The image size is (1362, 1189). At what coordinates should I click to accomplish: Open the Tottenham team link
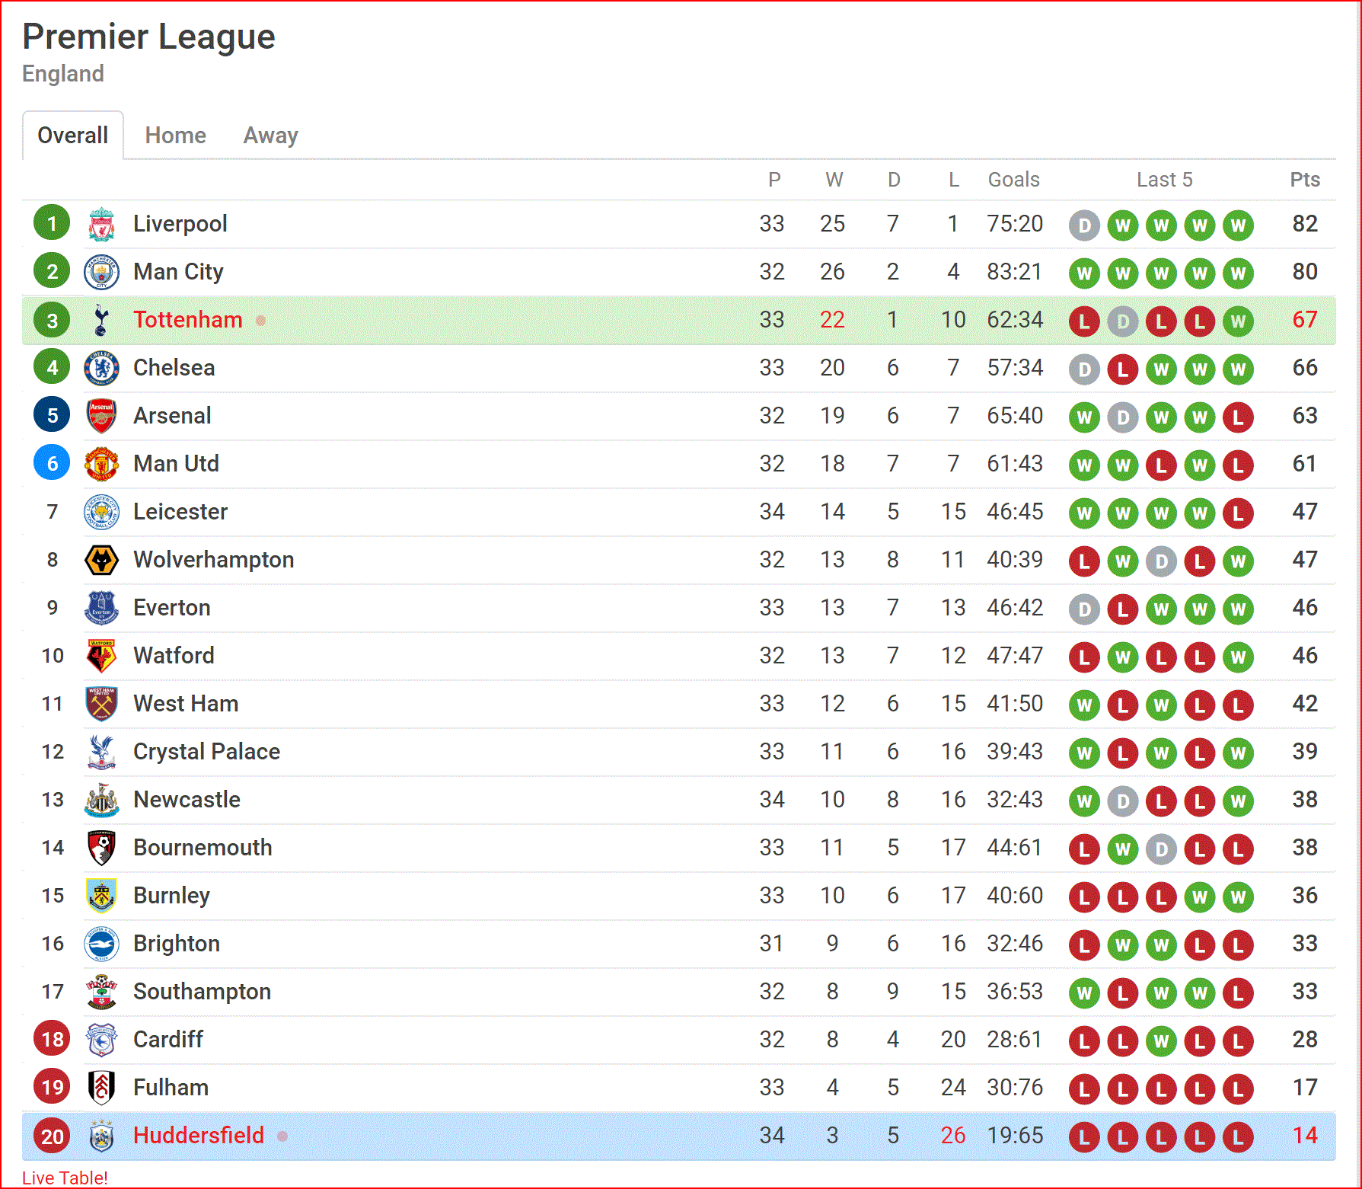[x=188, y=320]
